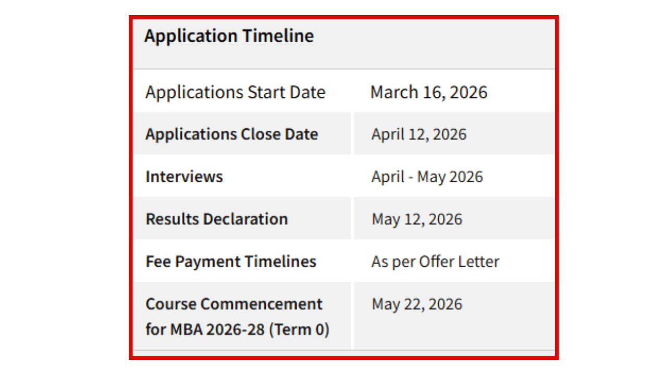This screenshot has width=667, height=375.
Task: Select the Interviews row label
Action: [x=184, y=177]
